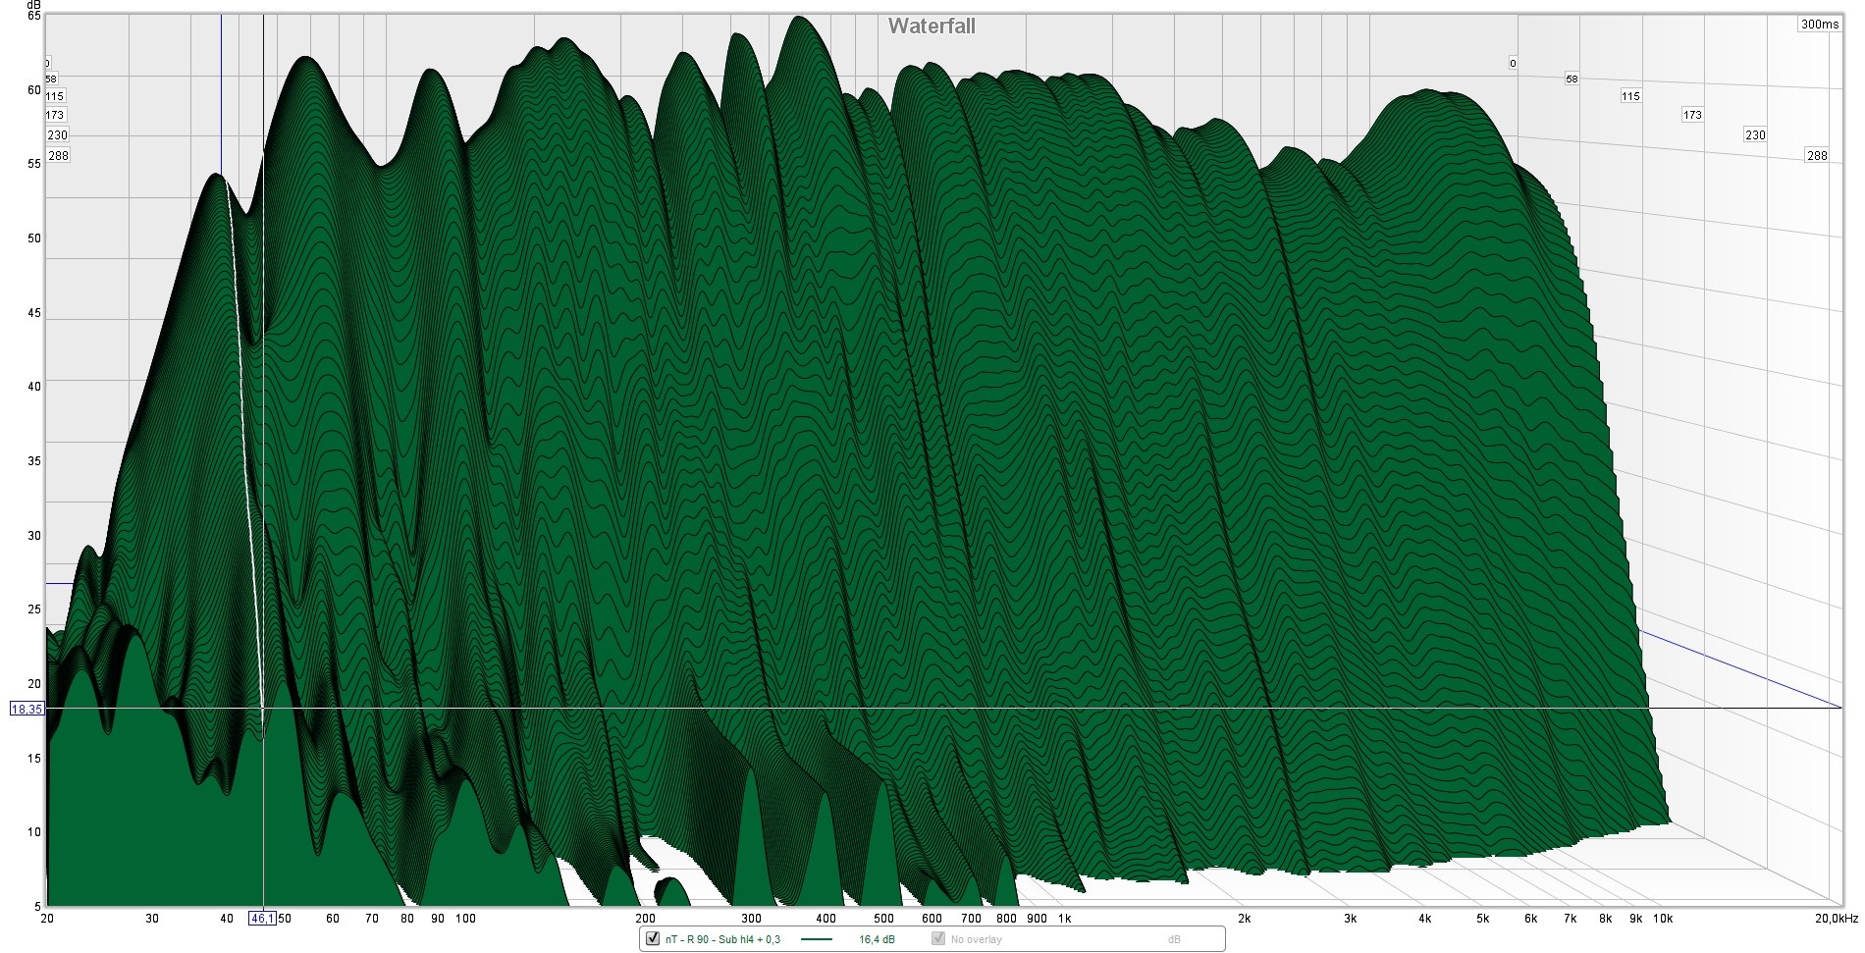Screen dimensions: 1865x953
Task: Select the 173 time marker on the right
Action: tap(1692, 115)
